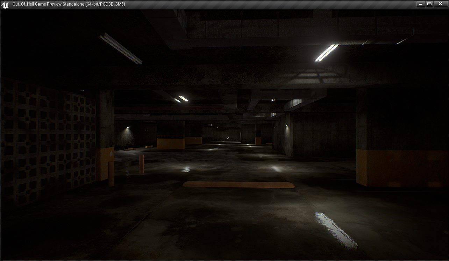Click the orange speed bump on the floor
This screenshot has height=261, width=449.
(x=238, y=185)
